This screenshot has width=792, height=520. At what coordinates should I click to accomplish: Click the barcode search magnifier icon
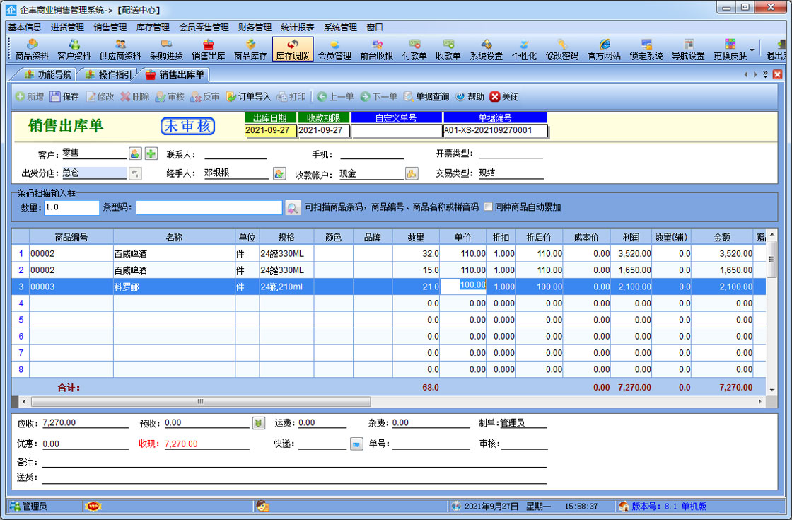[x=293, y=208]
